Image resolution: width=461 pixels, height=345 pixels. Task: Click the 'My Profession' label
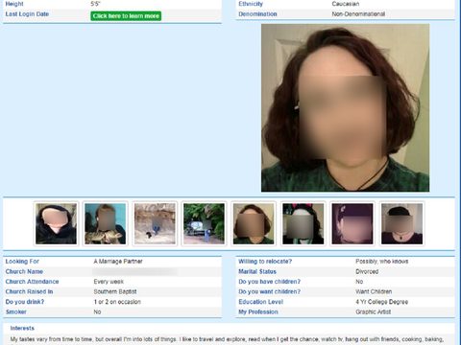[258, 311]
